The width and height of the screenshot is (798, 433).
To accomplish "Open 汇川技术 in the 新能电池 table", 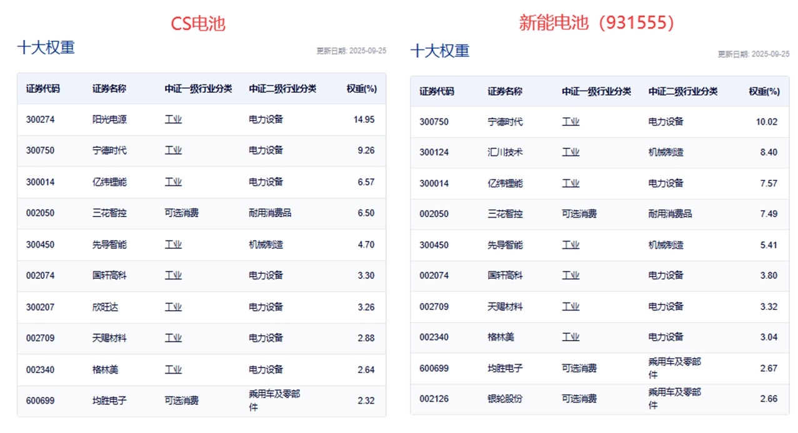I will coord(502,152).
